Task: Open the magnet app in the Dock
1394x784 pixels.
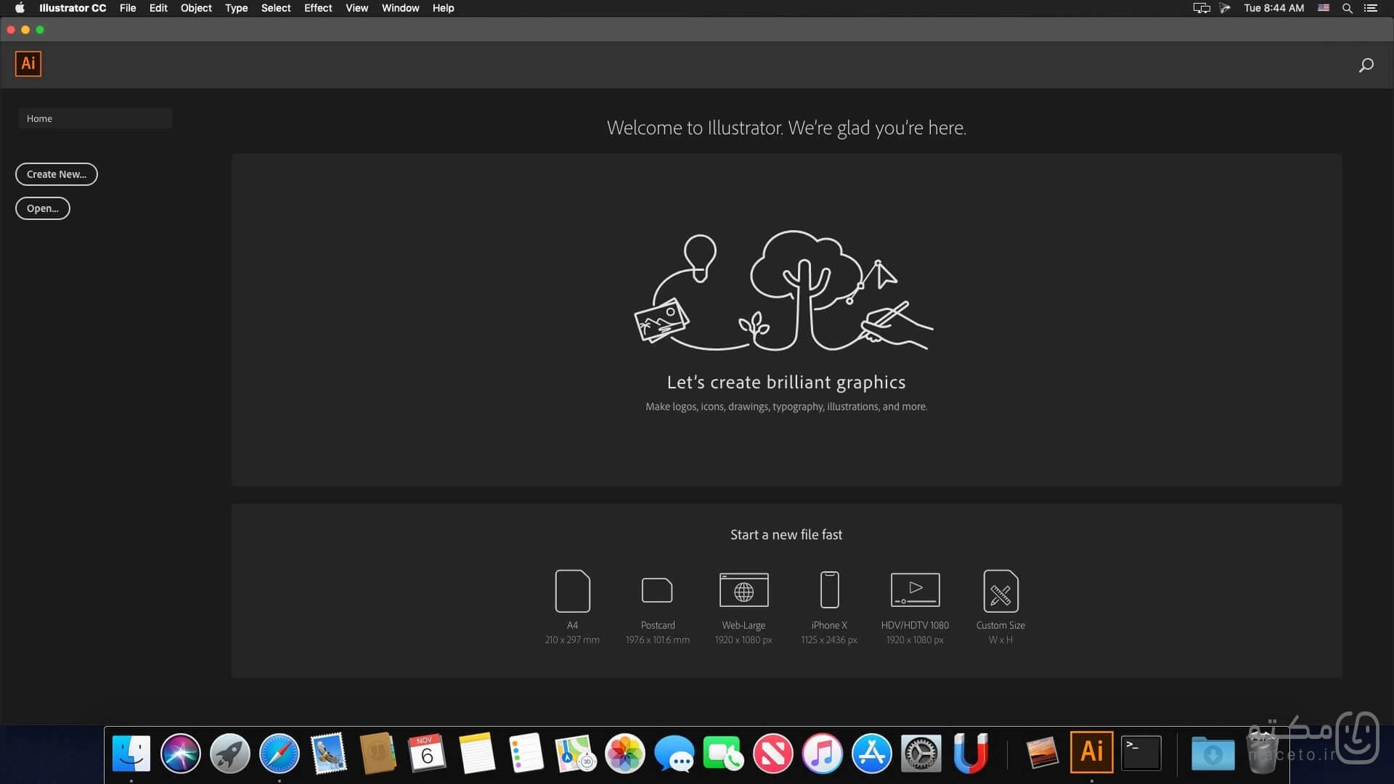Action: (971, 754)
